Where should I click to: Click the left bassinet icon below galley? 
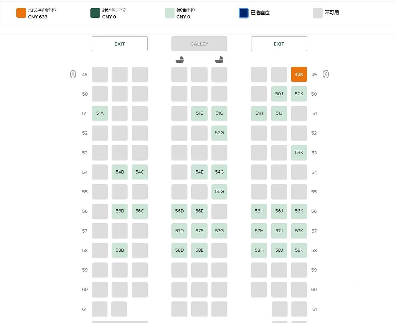[x=179, y=60]
